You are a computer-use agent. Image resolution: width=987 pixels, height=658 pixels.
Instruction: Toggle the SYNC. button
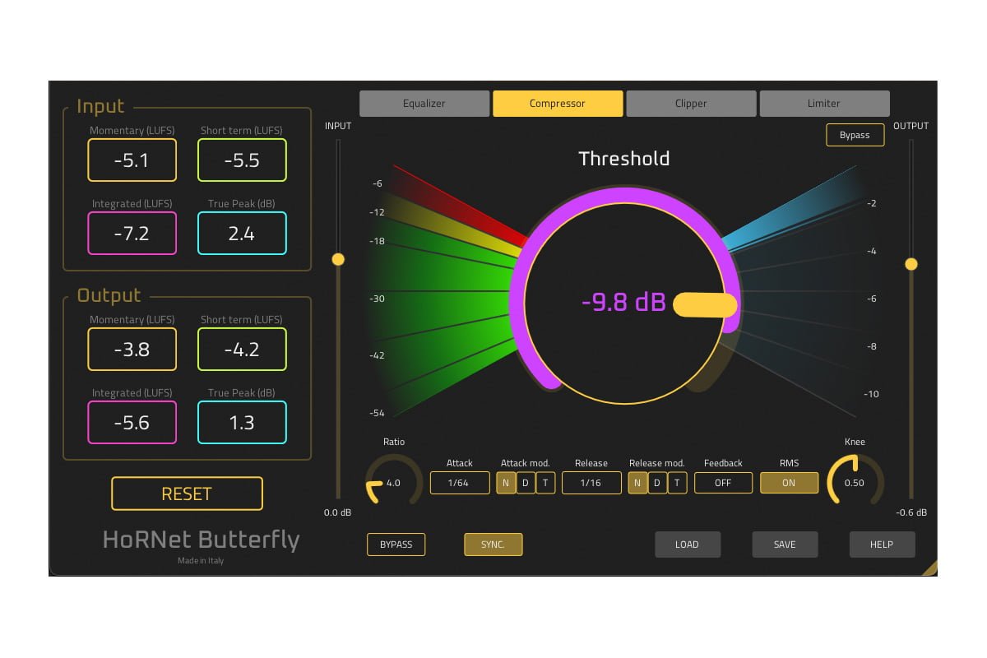(493, 544)
